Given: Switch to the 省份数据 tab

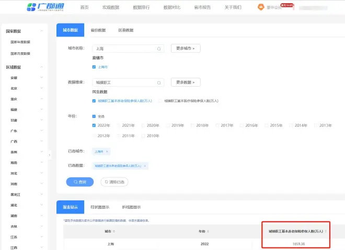Looking at the screenshot, I should pos(98,30).
